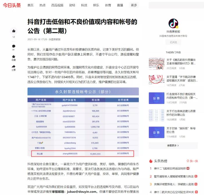Favorite the article with star icon
Viewport: 204px width, 195px height.
pyautogui.click(x=14, y=56)
